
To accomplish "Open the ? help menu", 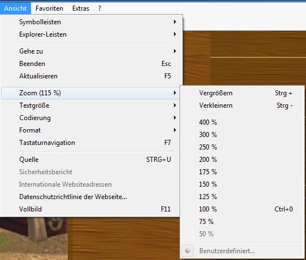I will pos(99,8).
